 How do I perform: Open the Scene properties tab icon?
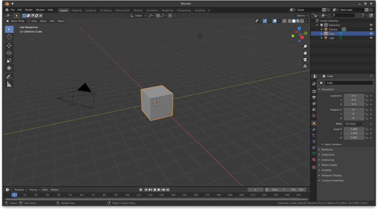[314, 110]
